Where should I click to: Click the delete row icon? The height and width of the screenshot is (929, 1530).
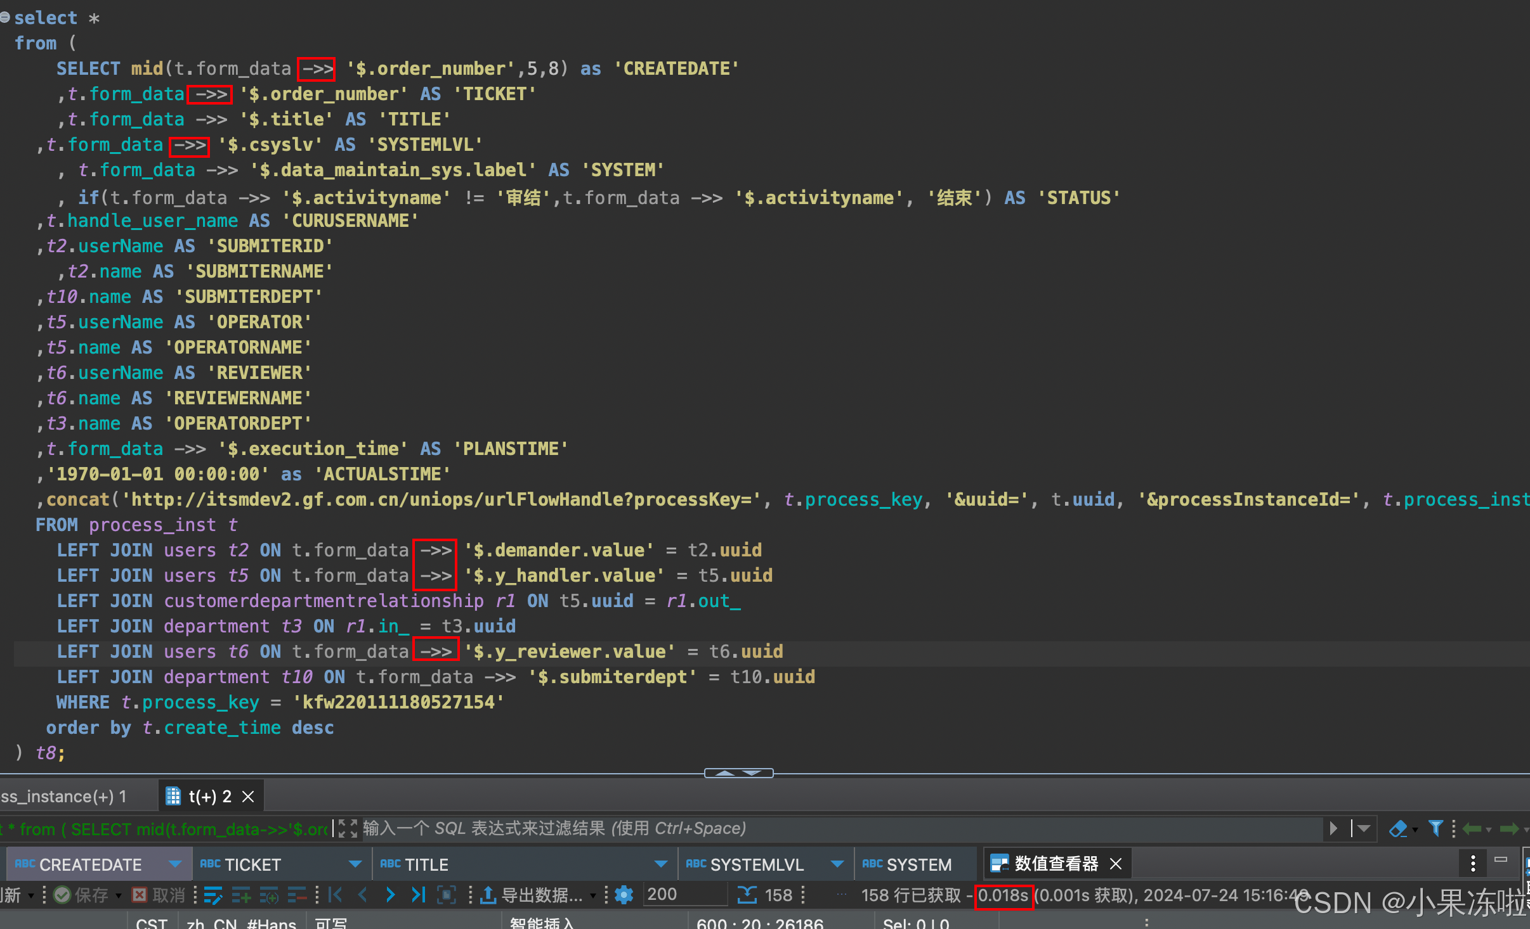(x=296, y=895)
